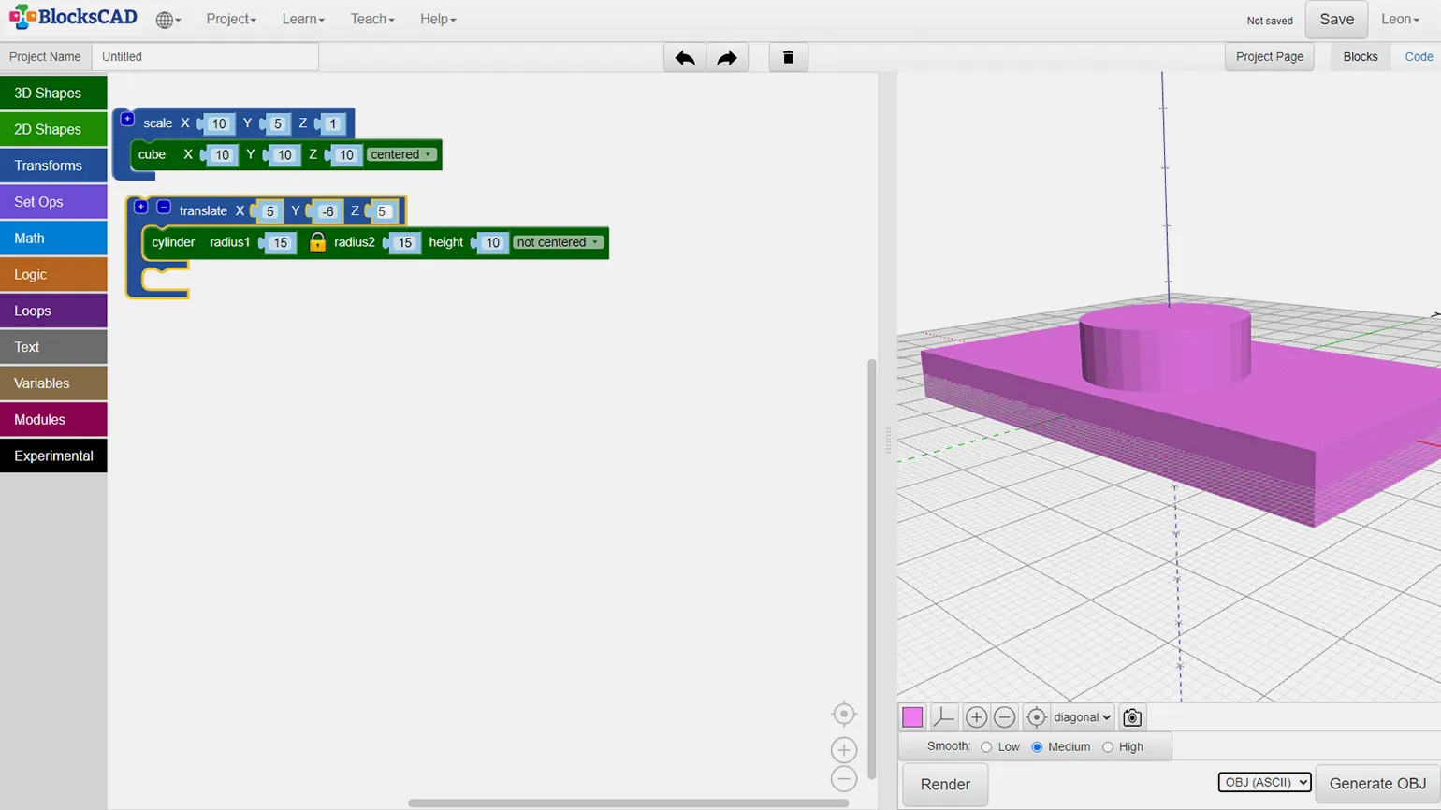Take a snapshot with the camera icon
The height and width of the screenshot is (810, 1441).
click(1132, 717)
